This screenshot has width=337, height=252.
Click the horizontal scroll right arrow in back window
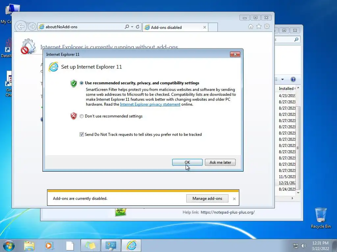pyautogui.click(x=292, y=198)
